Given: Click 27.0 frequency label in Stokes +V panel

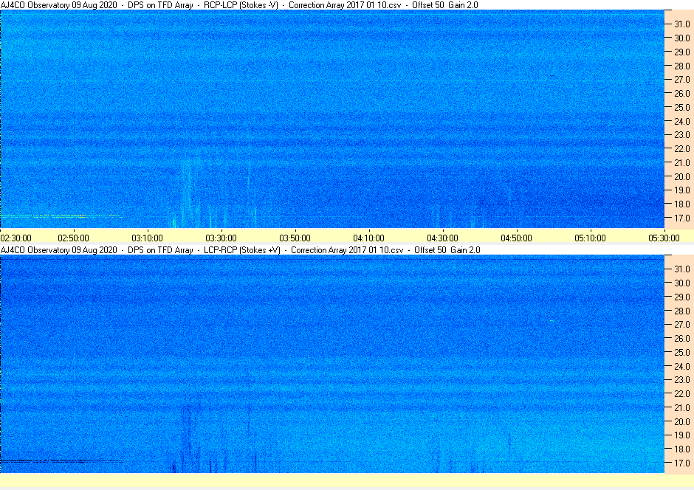Looking at the screenshot, I should [681, 325].
